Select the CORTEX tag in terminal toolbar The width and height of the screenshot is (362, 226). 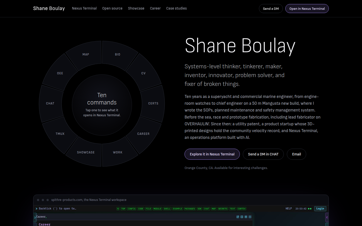tap(242, 209)
